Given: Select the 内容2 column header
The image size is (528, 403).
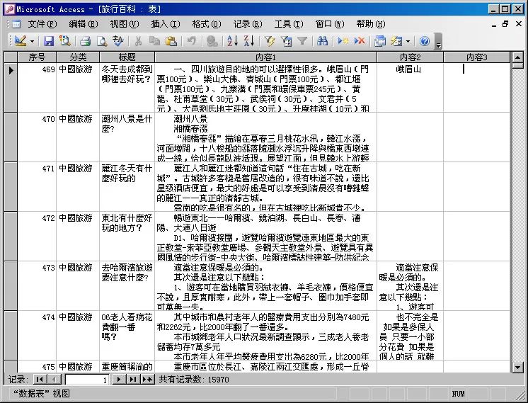Looking at the screenshot, I should click(410, 57).
